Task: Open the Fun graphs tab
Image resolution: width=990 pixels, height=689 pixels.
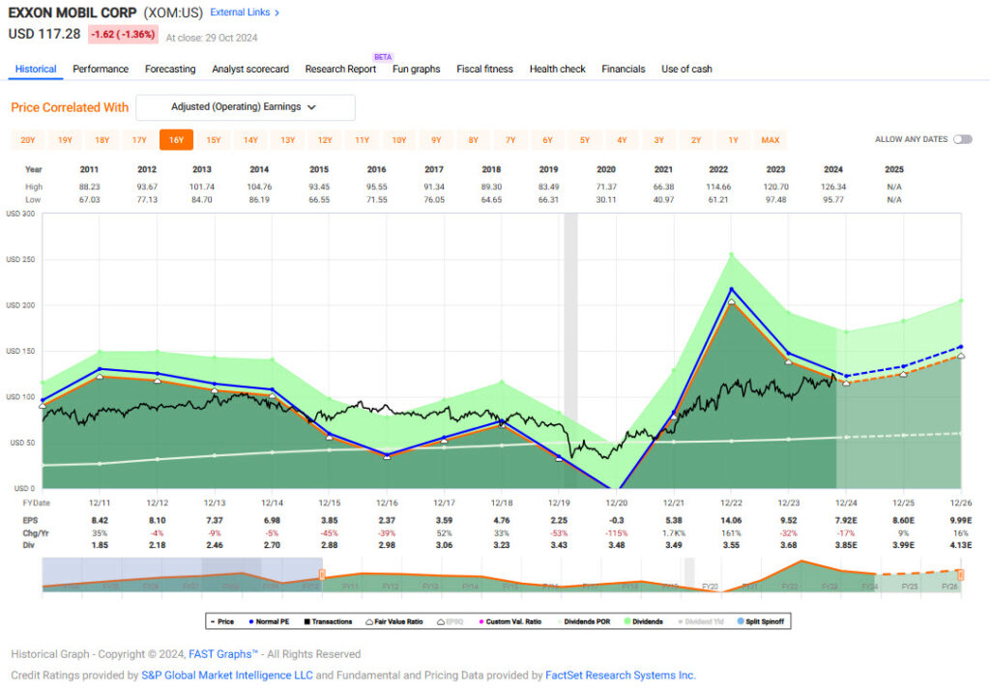Action: [x=416, y=69]
